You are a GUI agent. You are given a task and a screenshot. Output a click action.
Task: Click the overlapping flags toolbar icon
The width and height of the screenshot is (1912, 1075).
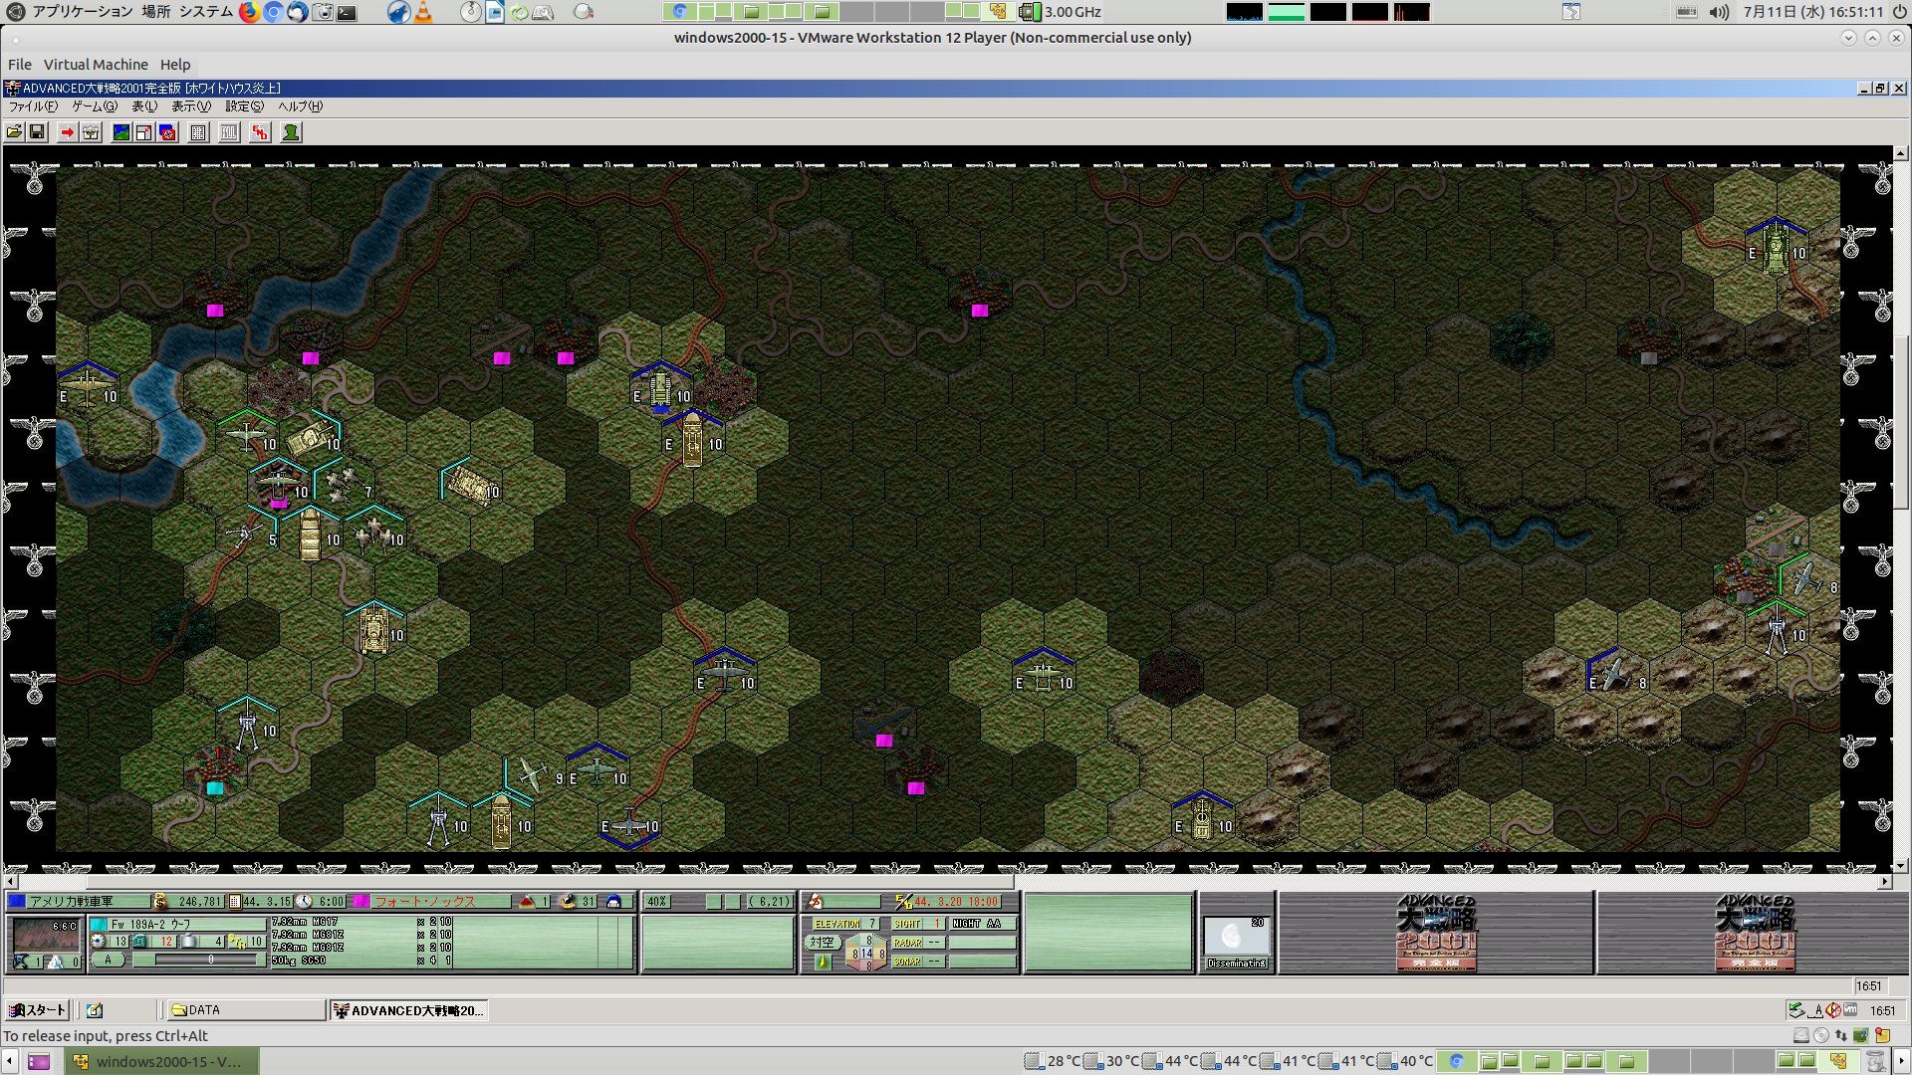click(x=167, y=132)
